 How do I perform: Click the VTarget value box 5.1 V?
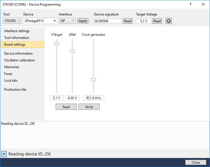[56, 98]
